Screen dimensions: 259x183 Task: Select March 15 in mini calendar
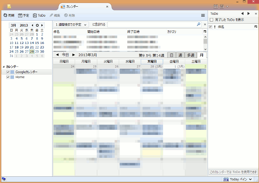coord(37,43)
